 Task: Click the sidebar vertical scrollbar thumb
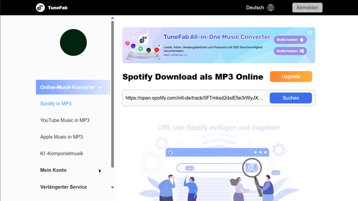tap(112, 94)
